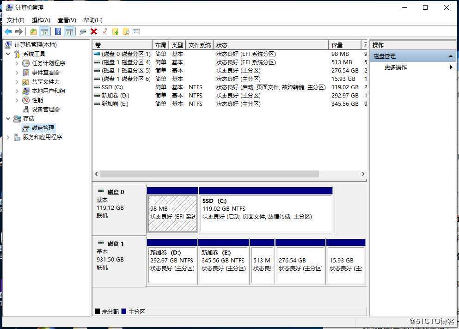Select volume row (磁盘 1 磁盘分区 4)
Screen dimensions: 459x329
coord(230,62)
